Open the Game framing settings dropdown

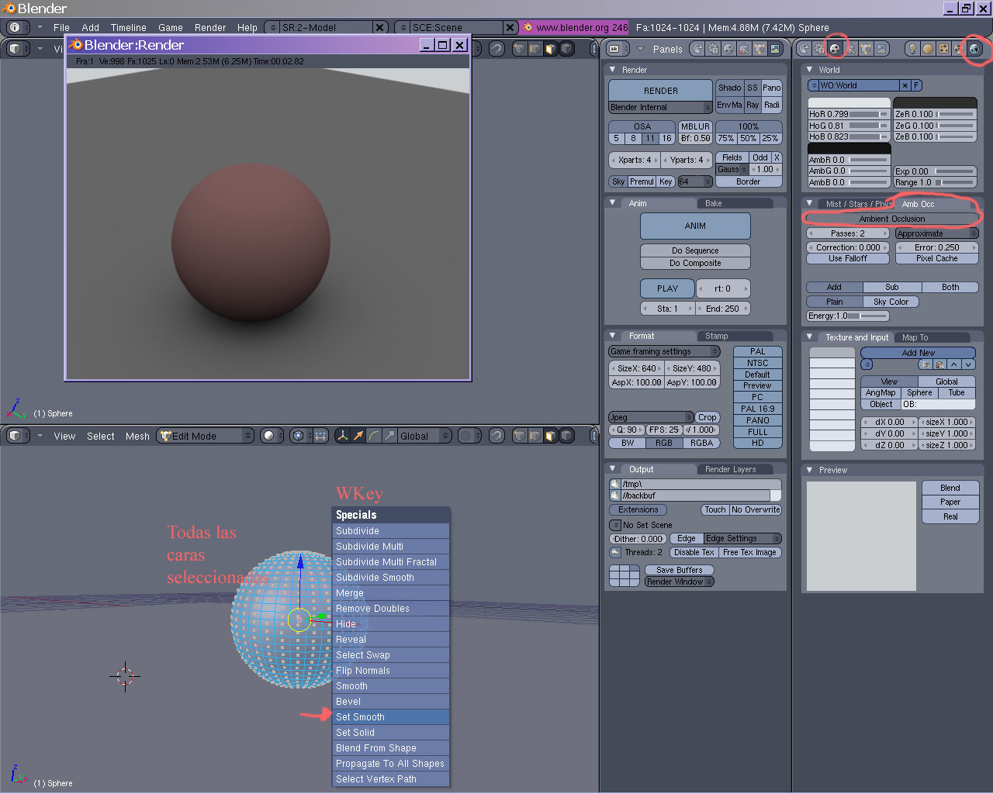click(664, 351)
